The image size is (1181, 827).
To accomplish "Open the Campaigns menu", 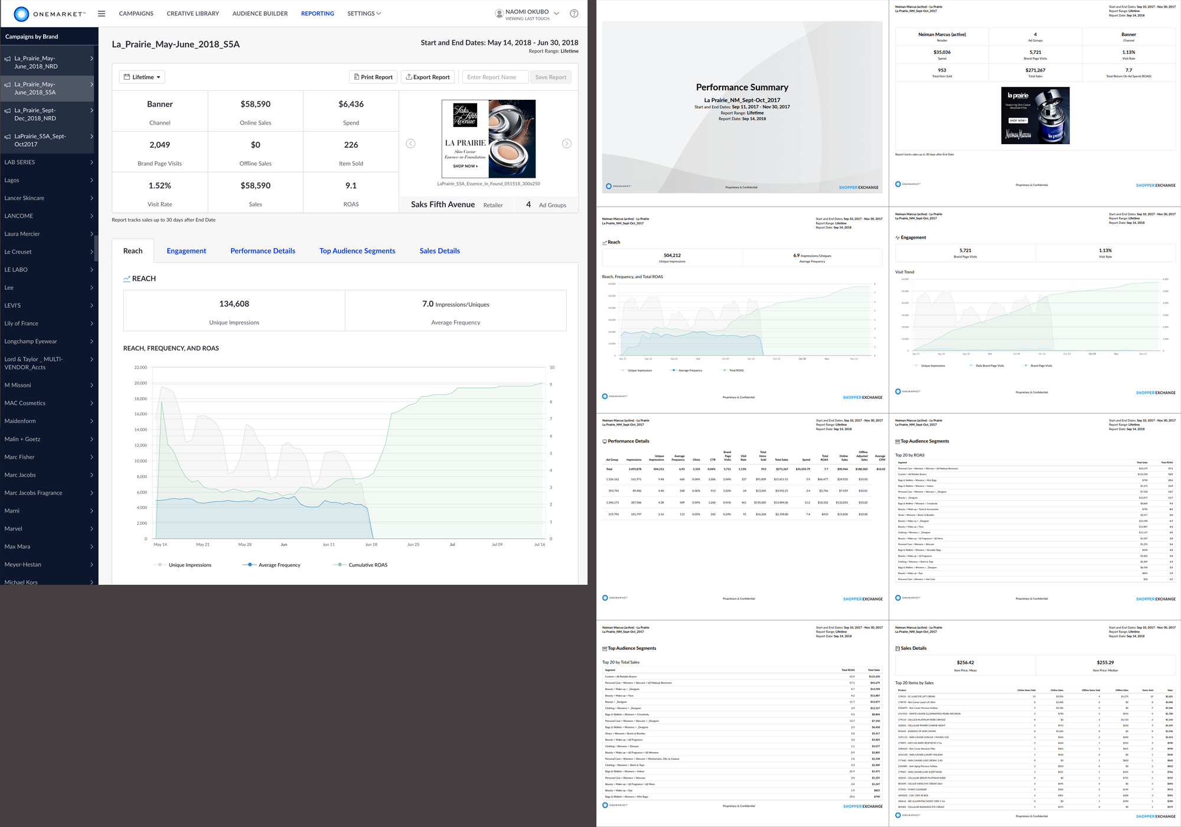I will [x=136, y=14].
